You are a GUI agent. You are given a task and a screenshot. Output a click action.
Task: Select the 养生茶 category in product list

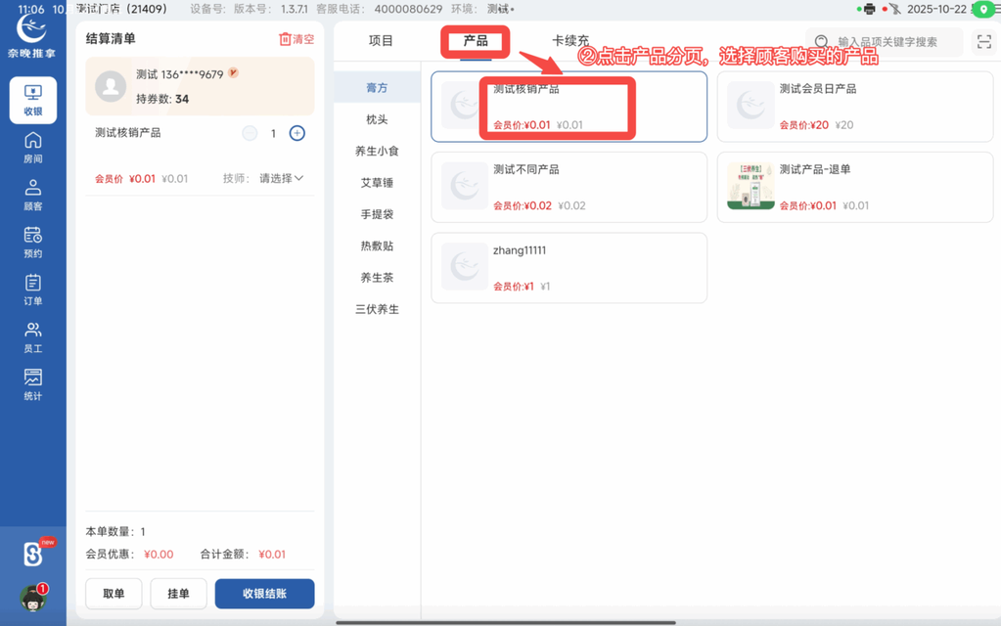point(378,277)
